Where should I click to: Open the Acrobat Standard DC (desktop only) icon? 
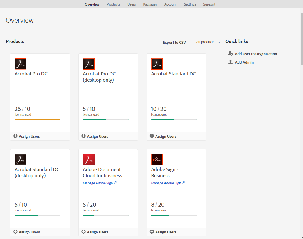(20, 159)
